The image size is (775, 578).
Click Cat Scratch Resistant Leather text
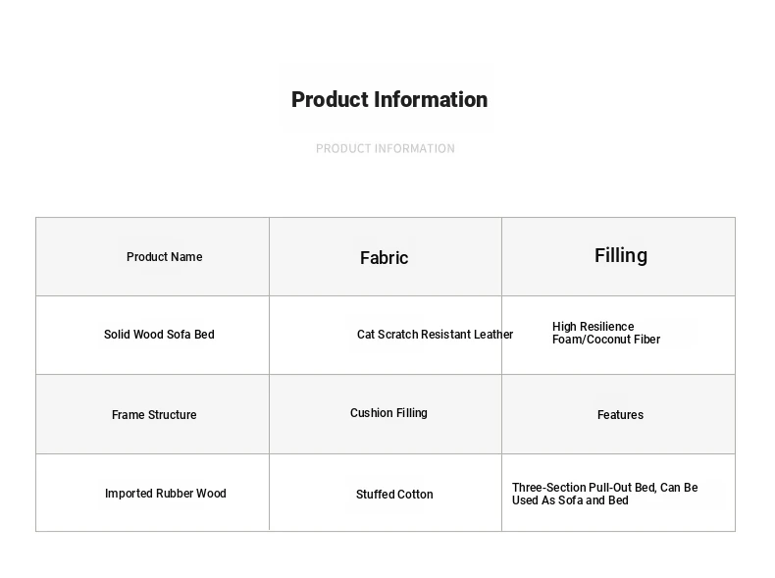point(435,335)
